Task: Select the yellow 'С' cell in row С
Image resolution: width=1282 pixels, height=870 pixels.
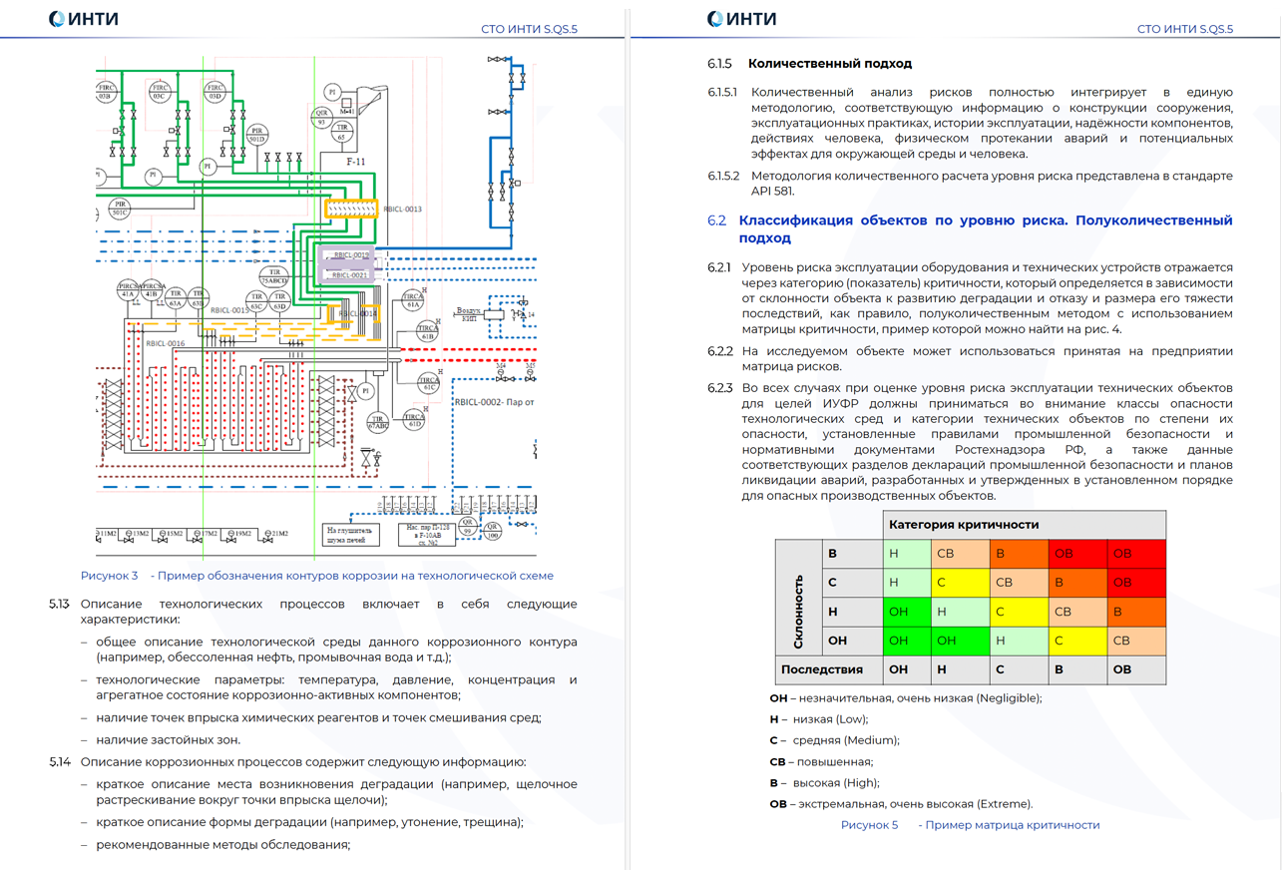Action: 958,583
